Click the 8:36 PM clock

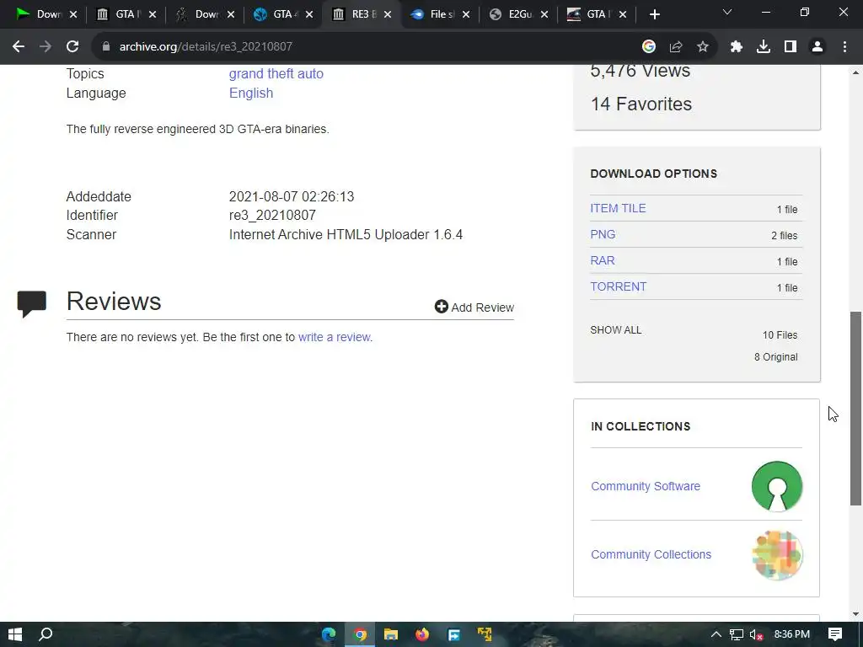(792, 634)
